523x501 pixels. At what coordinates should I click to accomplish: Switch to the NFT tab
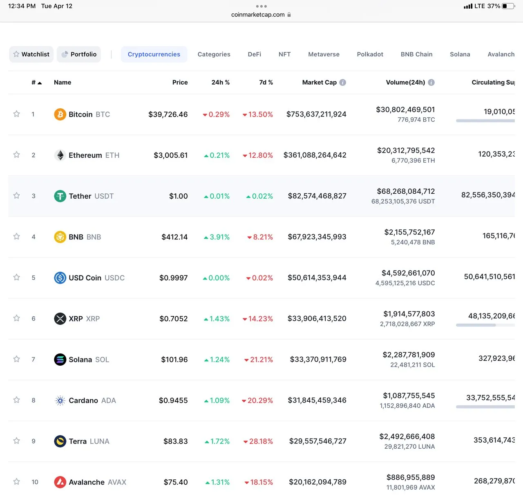point(285,54)
